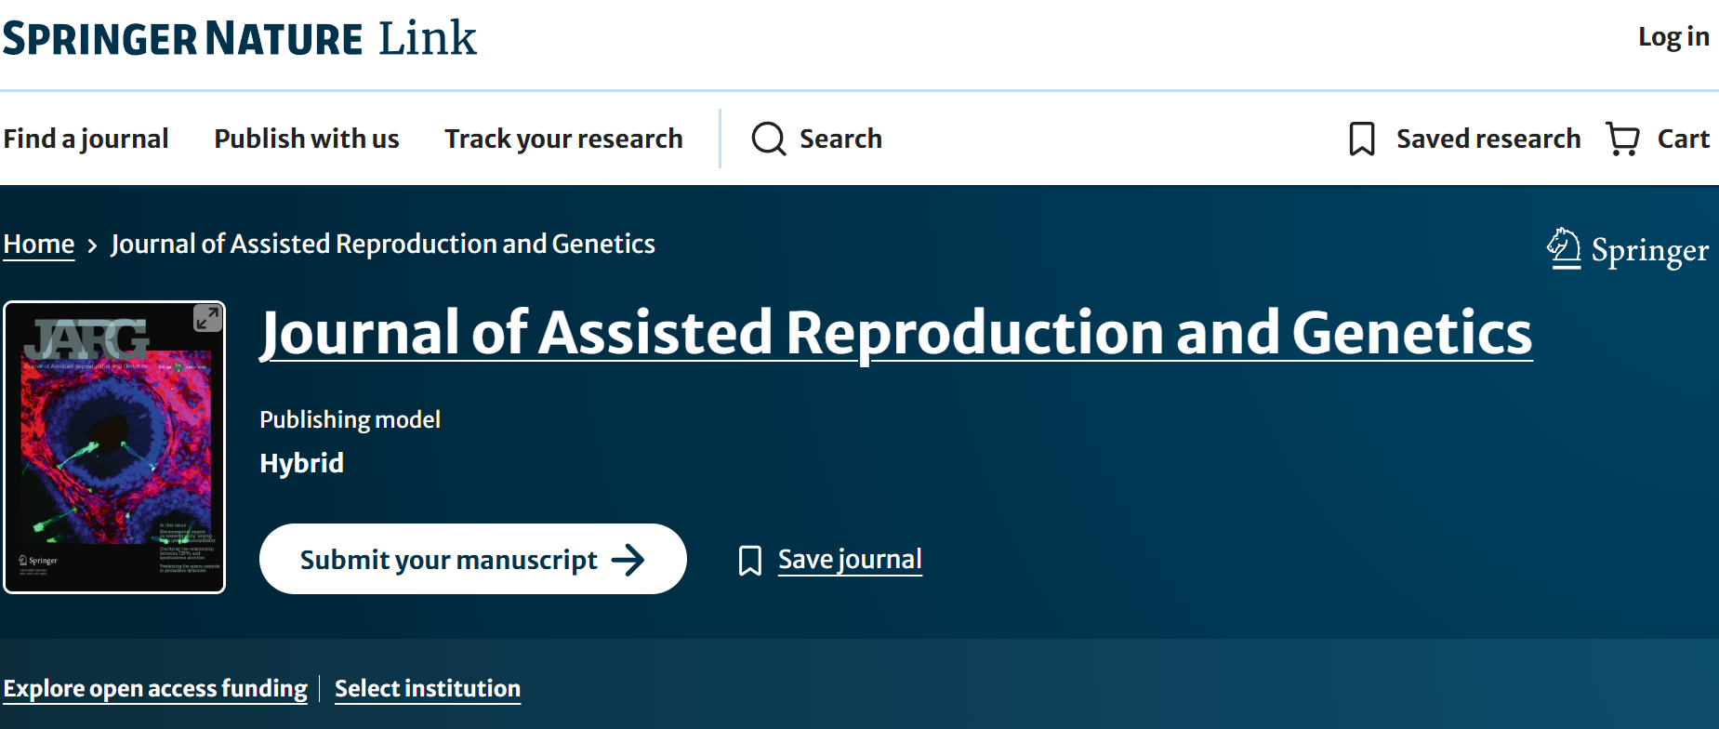
Task: Click the Log in link
Action: (1673, 36)
